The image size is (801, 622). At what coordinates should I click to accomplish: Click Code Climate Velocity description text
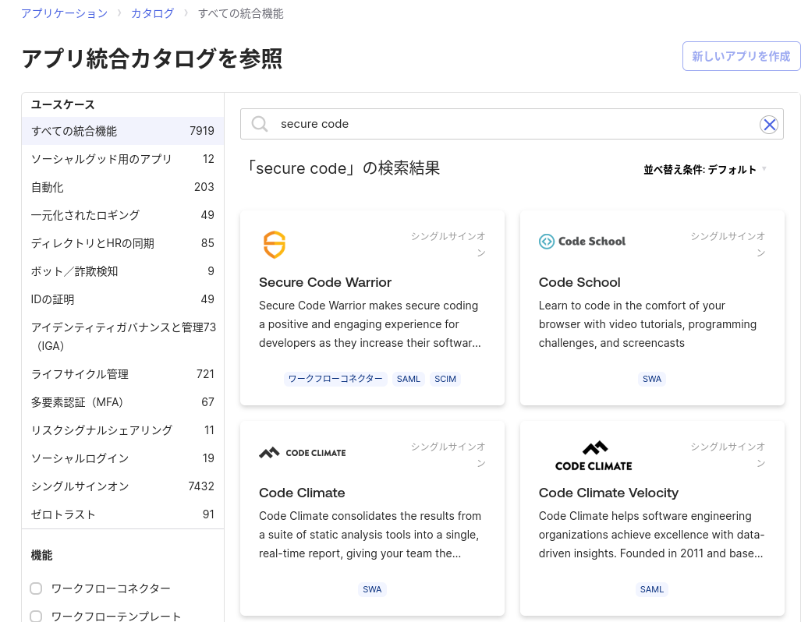pos(651,535)
